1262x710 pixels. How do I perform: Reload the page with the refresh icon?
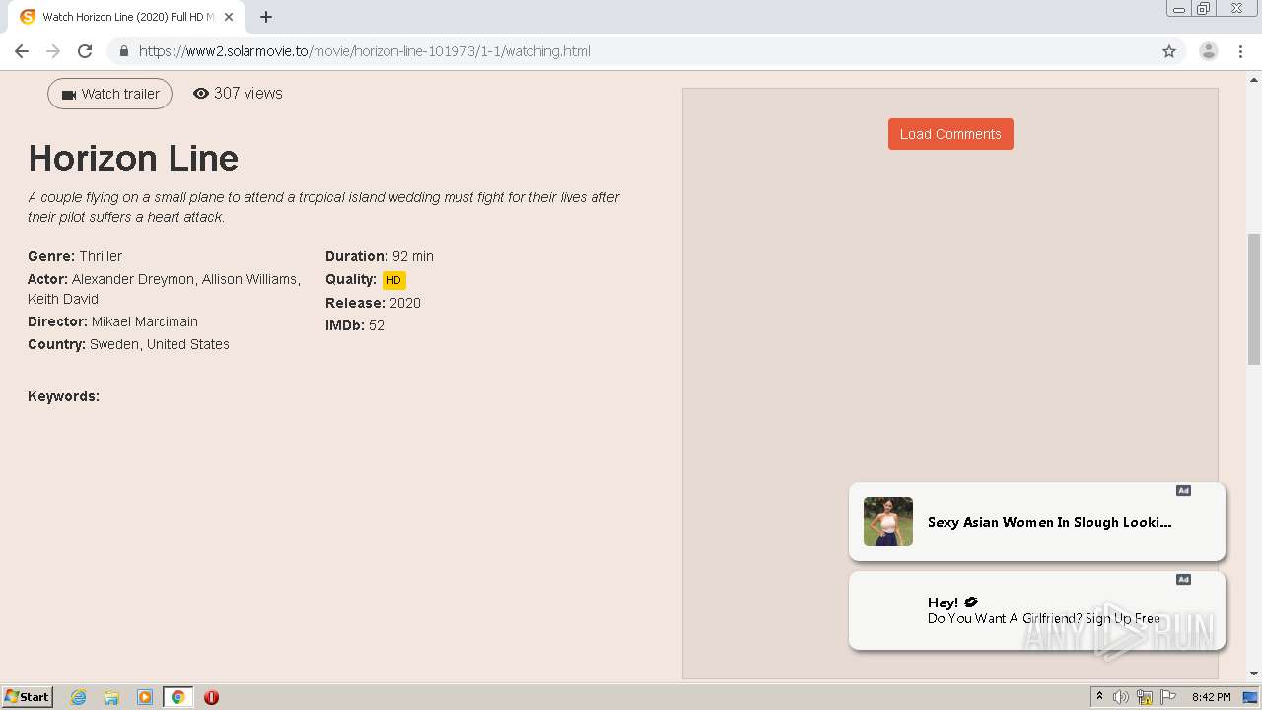coord(85,51)
